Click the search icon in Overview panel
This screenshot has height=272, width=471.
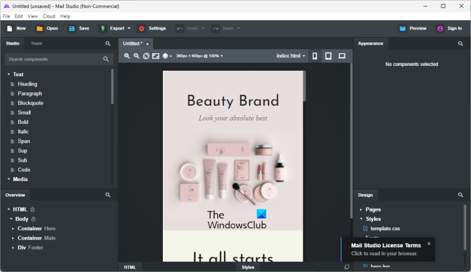tap(108, 195)
